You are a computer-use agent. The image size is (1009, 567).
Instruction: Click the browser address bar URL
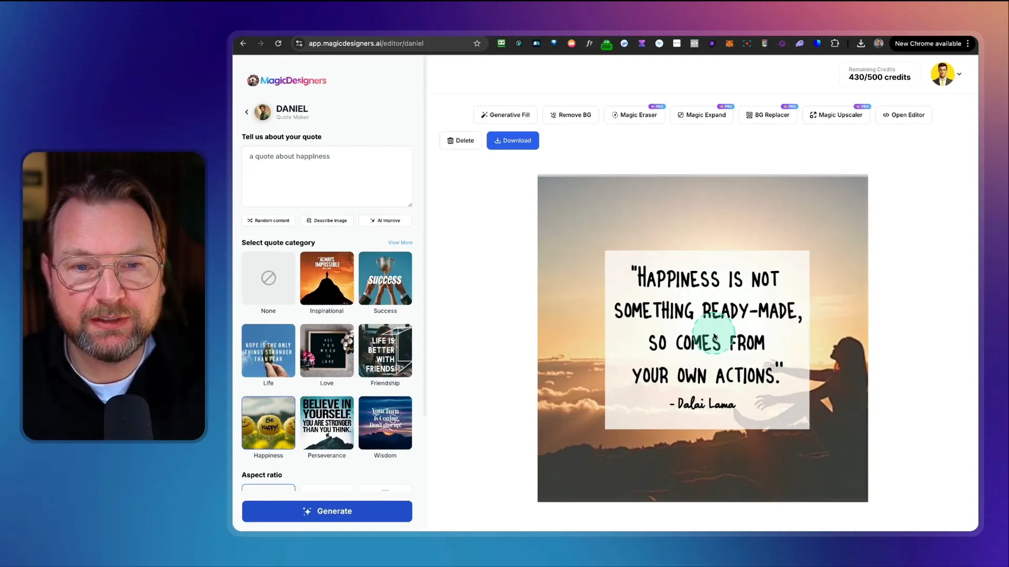(366, 43)
